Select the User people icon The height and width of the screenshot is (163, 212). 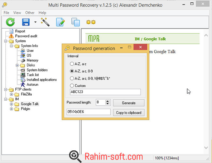coord(23,51)
